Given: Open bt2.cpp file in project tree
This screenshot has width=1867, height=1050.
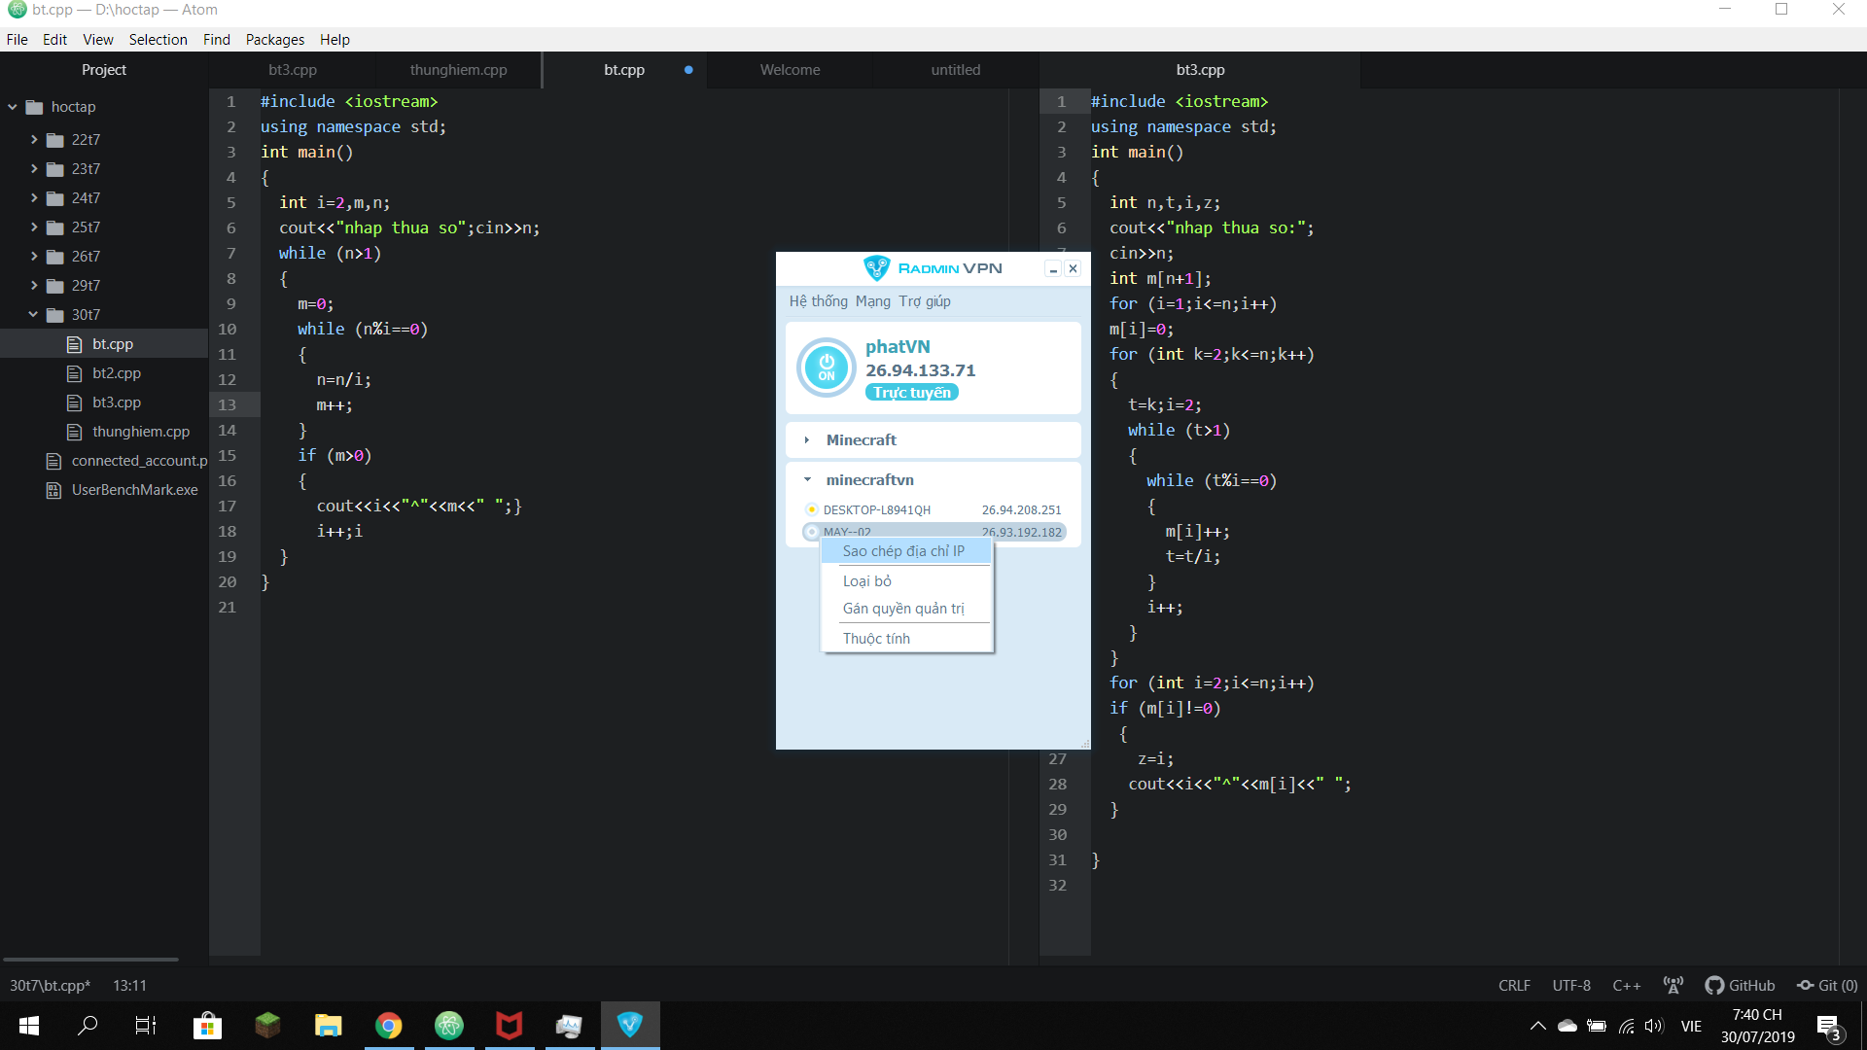Looking at the screenshot, I should coord(116,373).
